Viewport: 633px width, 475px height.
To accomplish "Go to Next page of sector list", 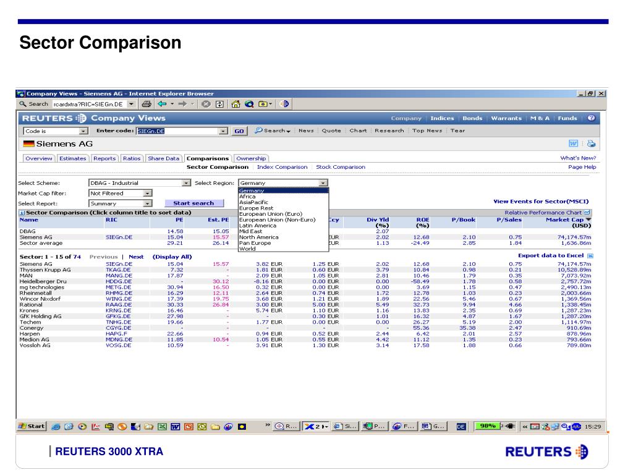I will 136,257.
